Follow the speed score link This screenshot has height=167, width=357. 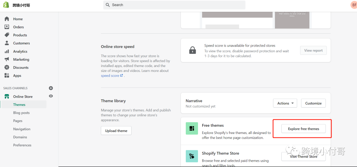(x=110, y=76)
